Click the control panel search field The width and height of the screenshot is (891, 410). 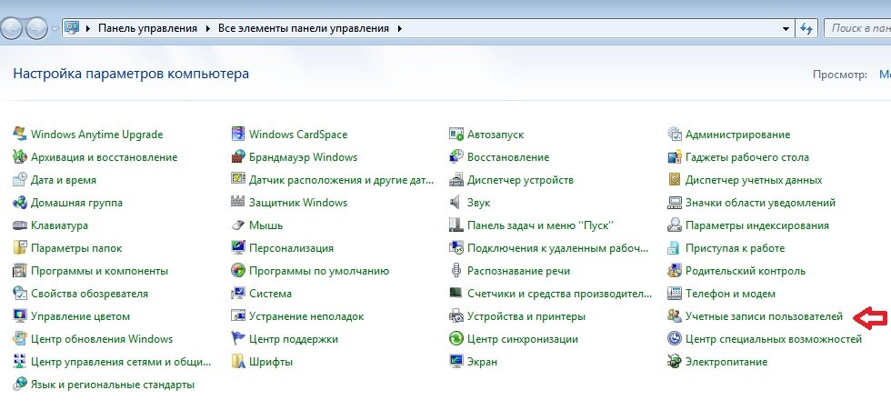[856, 28]
